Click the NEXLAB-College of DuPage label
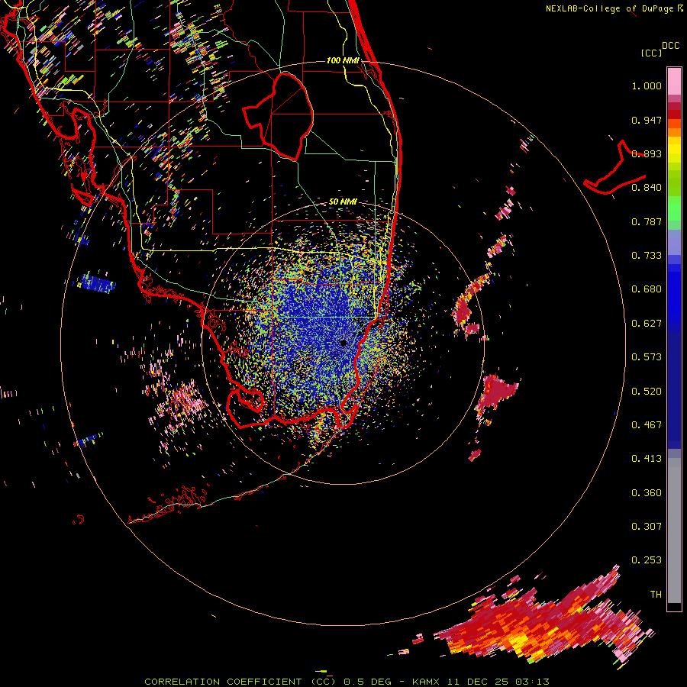Image resolution: width=687 pixels, height=687 pixels. click(609, 8)
